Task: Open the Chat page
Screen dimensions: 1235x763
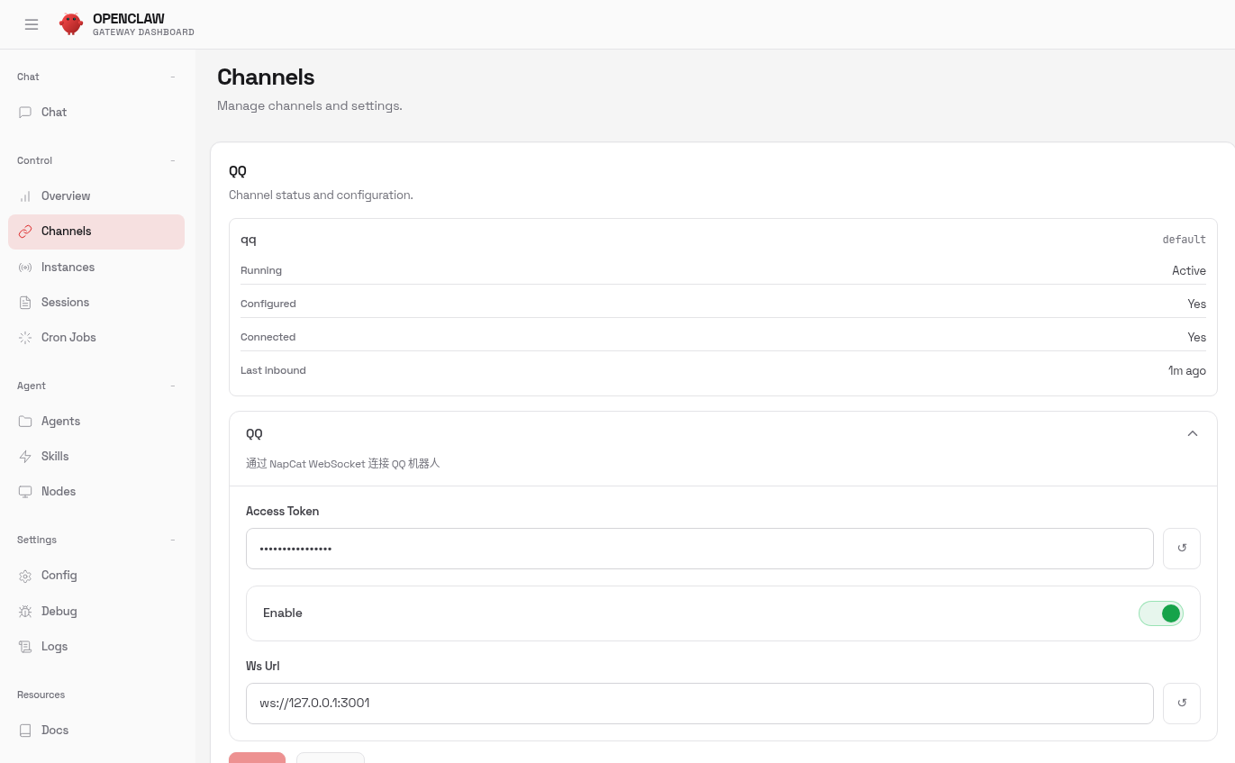Action: (x=96, y=113)
